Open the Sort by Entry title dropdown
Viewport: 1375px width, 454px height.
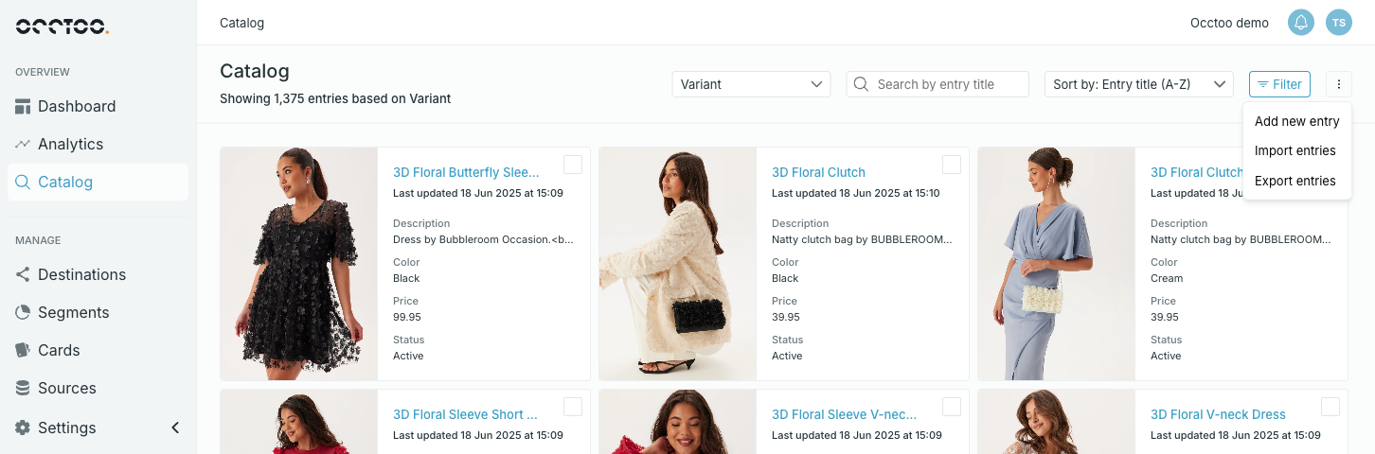click(x=1139, y=84)
